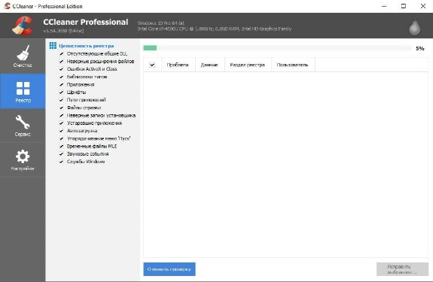The image size is (433, 282).
Task: Disable the Пути приложений check
Action: click(61, 100)
